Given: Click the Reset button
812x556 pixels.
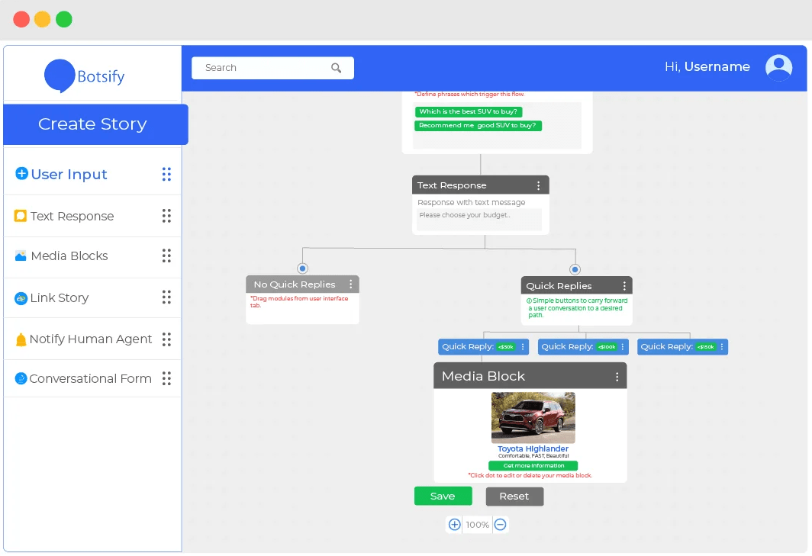Looking at the screenshot, I should [514, 496].
